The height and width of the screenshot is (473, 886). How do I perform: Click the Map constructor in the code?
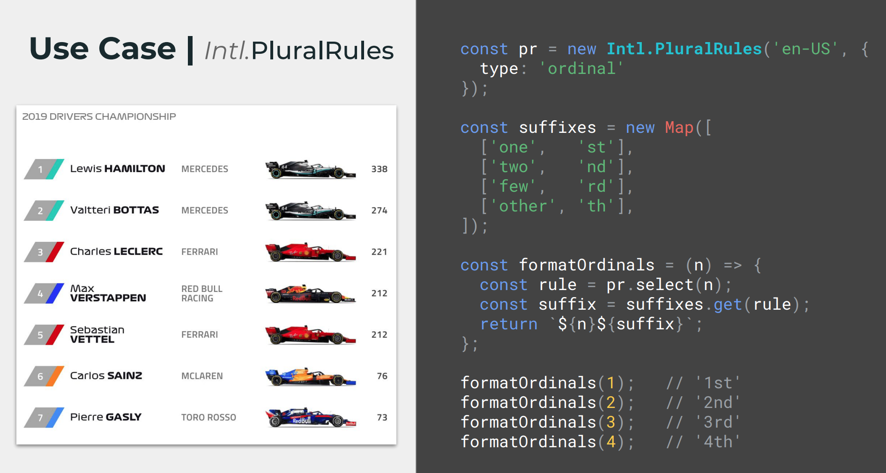679,128
